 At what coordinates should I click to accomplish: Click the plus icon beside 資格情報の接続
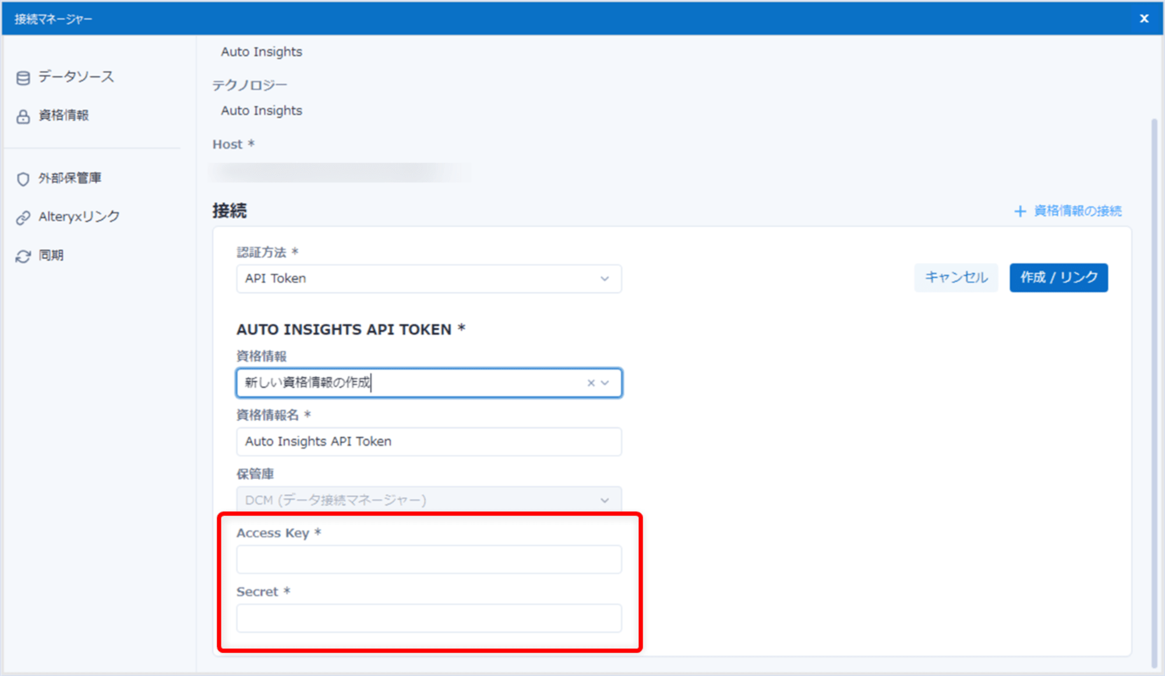[1019, 211]
